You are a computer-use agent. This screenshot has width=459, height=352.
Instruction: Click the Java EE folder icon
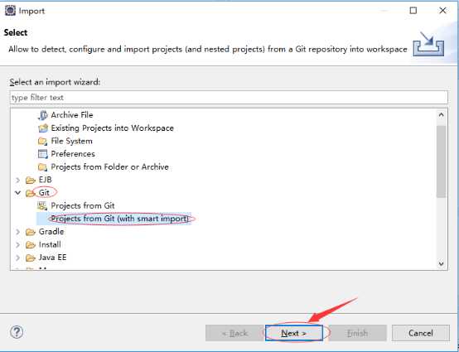(31, 258)
